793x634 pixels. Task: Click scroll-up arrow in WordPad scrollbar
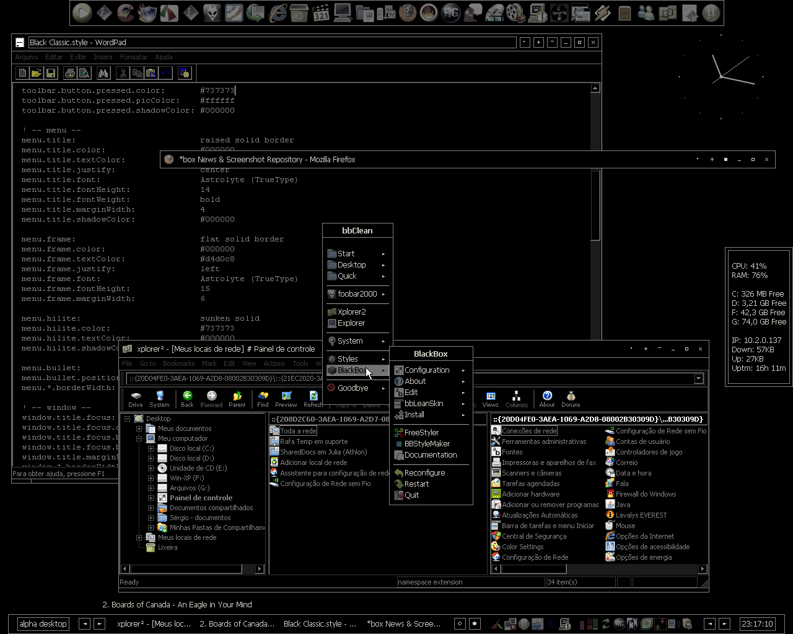595,89
